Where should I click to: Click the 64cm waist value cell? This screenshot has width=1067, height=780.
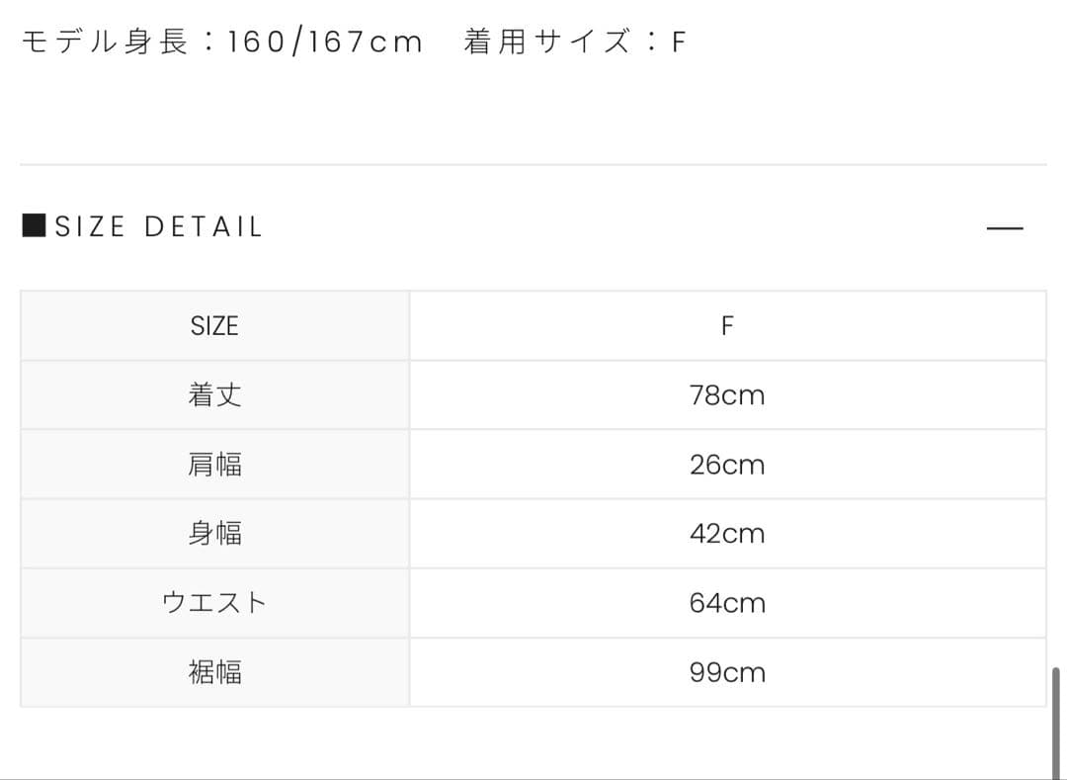[x=727, y=603]
